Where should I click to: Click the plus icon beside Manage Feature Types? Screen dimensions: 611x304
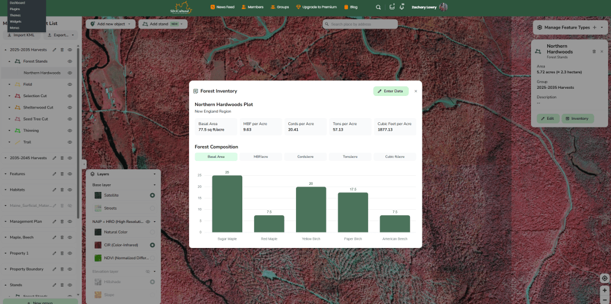coord(594,27)
